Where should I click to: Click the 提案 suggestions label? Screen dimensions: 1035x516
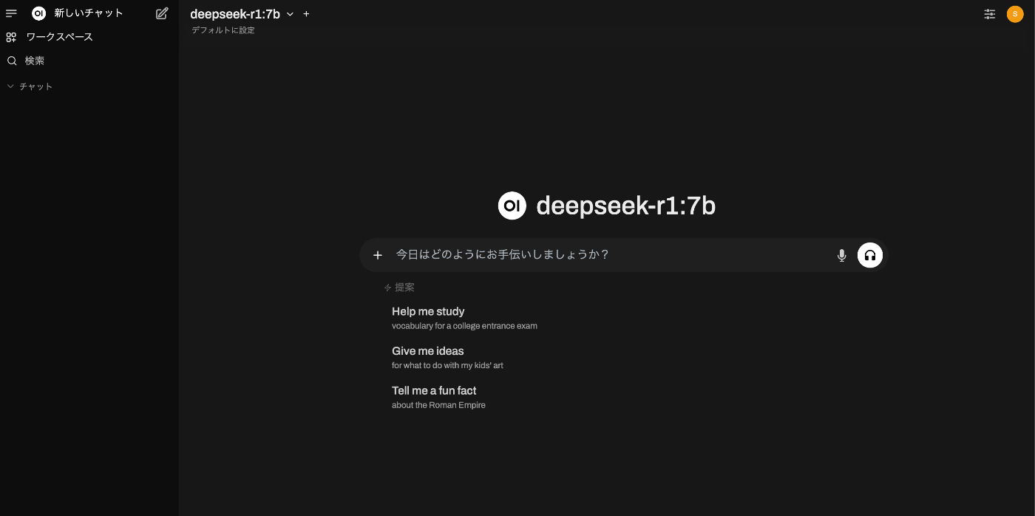404,288
